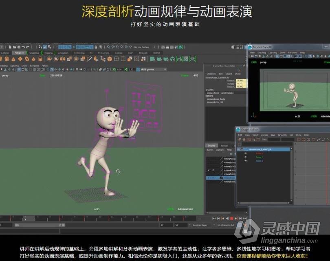Open the Layers menu in Layer Editor
The width and height of the screenshot is (330, 261).
pyautogui.click(x=210, y=150)
